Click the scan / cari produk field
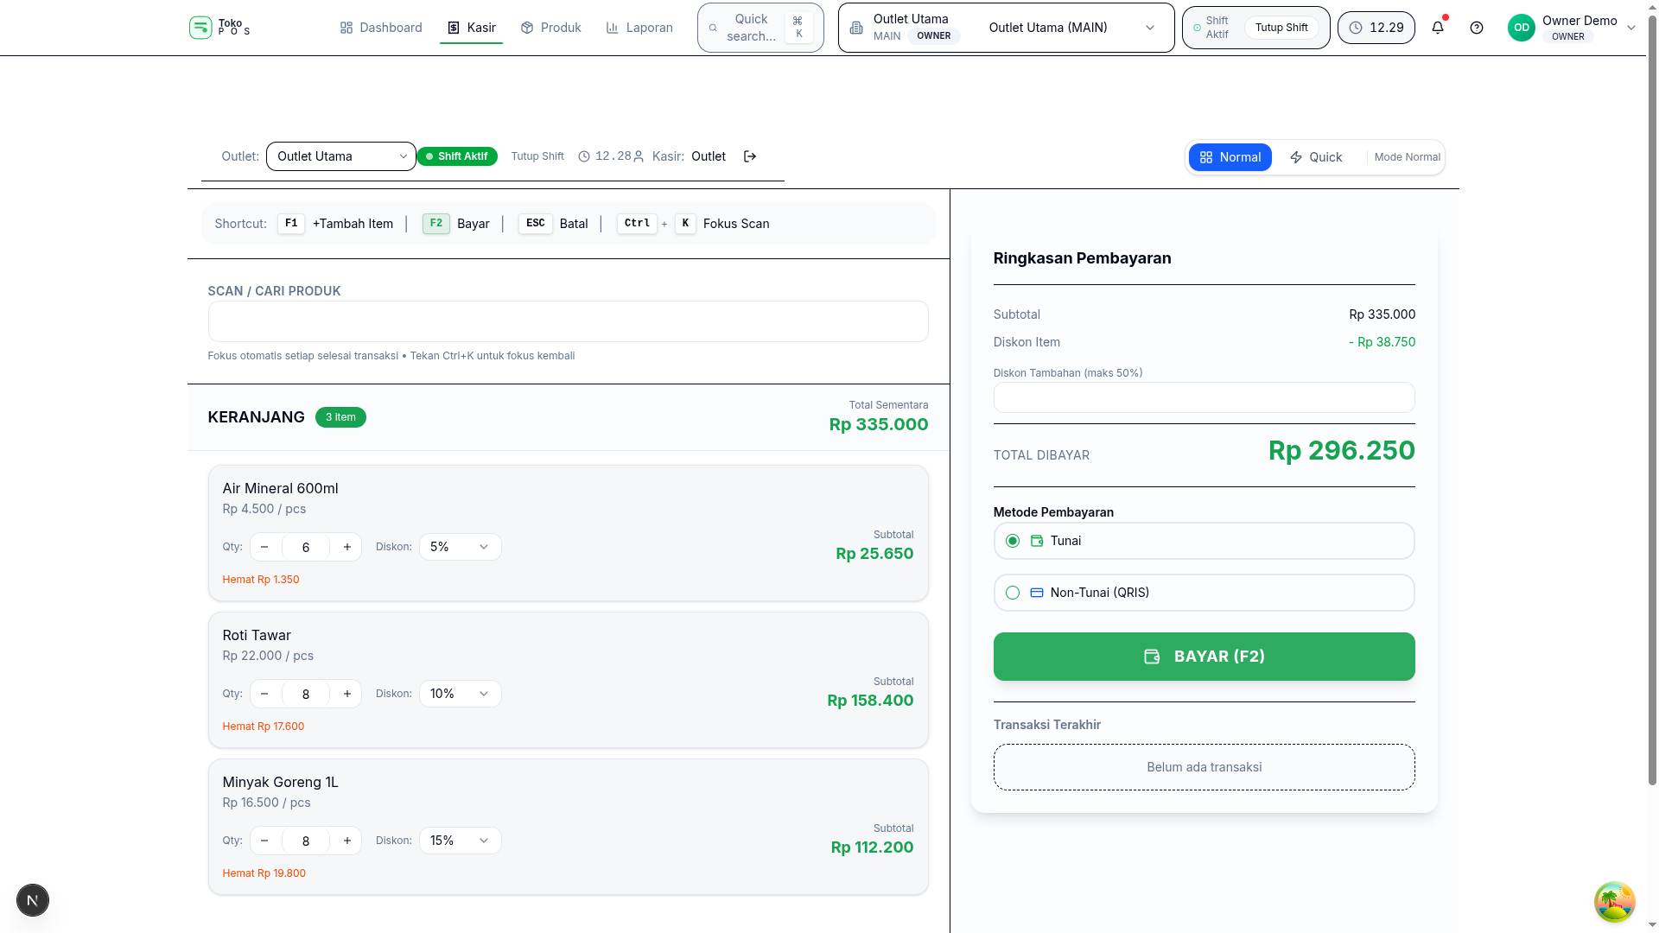This screenshot has width=1659, height=933. [568, 321]
